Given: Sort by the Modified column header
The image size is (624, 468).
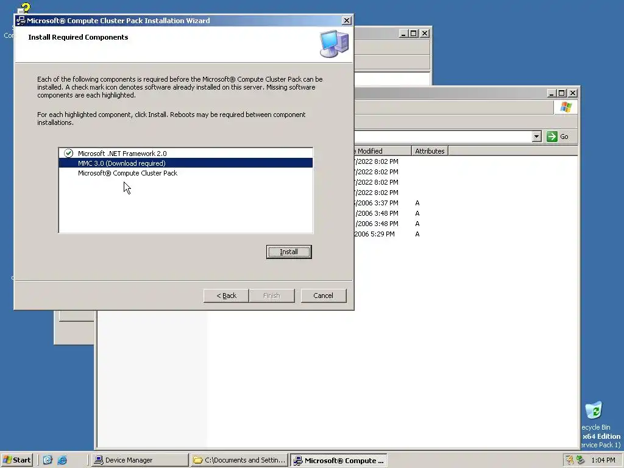Looking at the screenshot, I should click(x=382, y=151).
